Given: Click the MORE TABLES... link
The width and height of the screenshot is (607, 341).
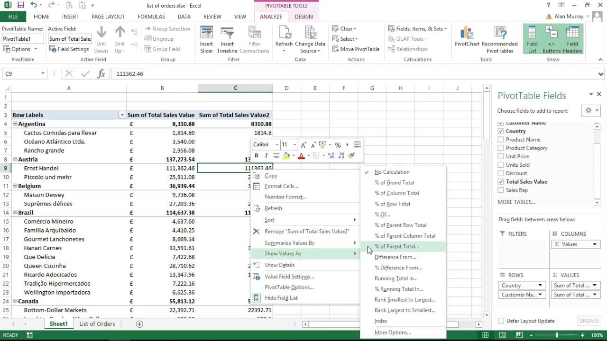Looking at the screenshot, I should (516, 202).
